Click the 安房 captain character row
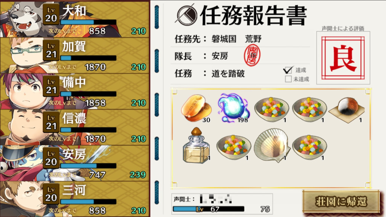 coord(75,163)
